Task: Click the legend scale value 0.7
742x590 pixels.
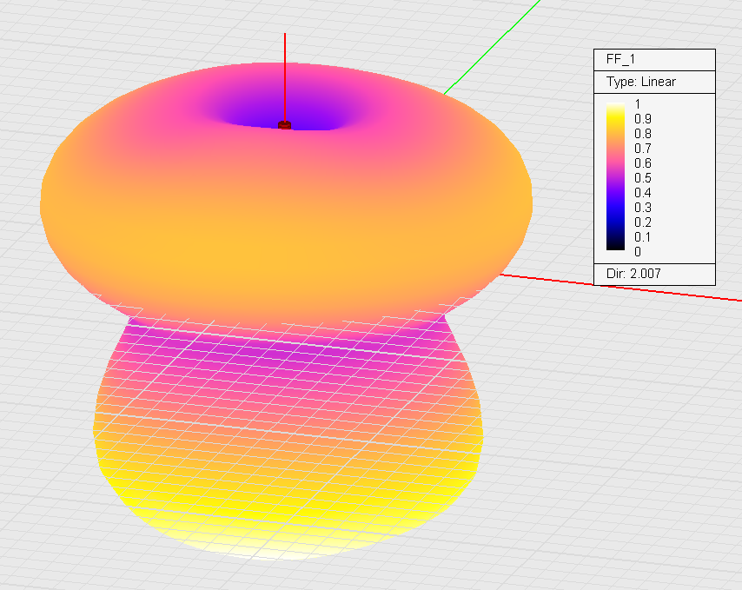Action: [x=643, y=148]
